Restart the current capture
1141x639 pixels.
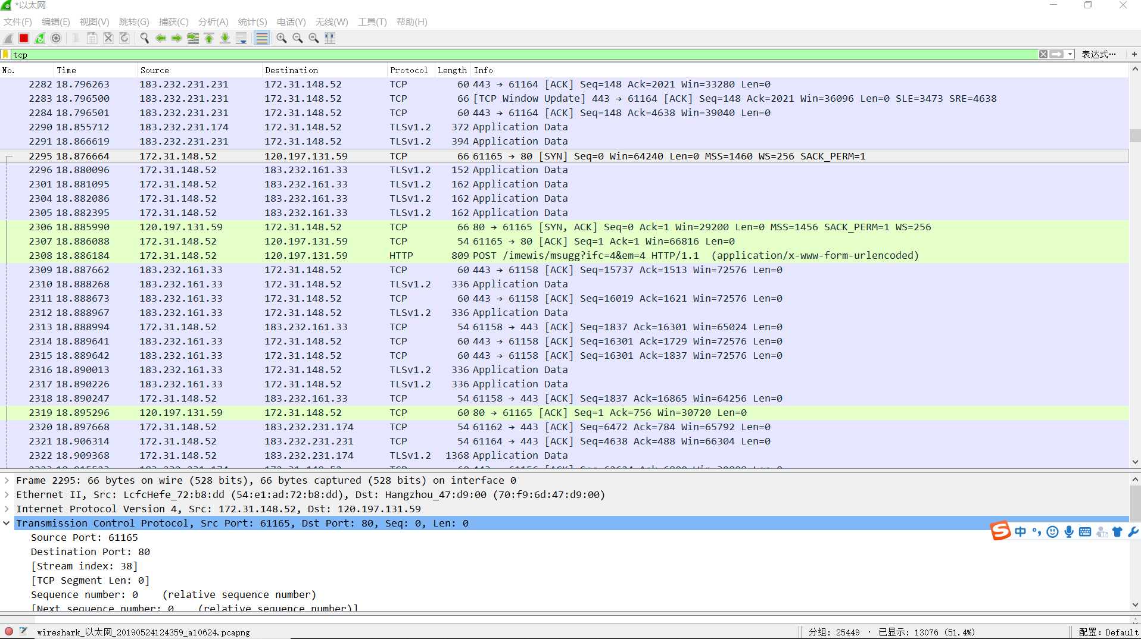pyautogui.click(x=40, y=38)
